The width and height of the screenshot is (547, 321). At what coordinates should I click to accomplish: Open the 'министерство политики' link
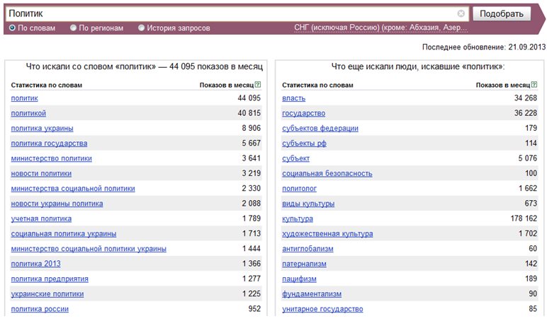(x=51, y=158)
